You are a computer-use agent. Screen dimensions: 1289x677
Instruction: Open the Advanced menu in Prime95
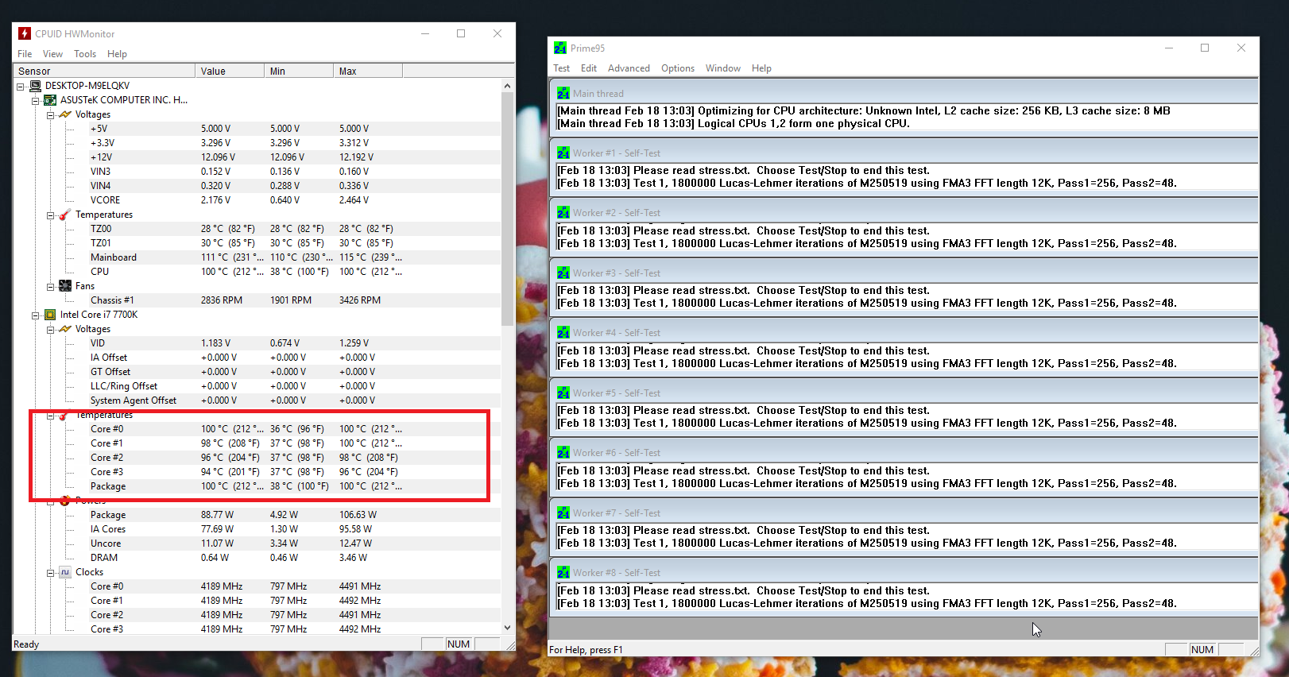629,68
